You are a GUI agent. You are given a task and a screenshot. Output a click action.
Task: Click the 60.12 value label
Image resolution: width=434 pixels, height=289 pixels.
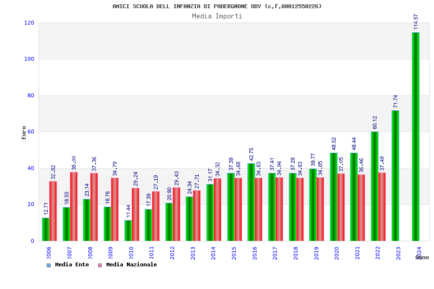tap(375, 122)
